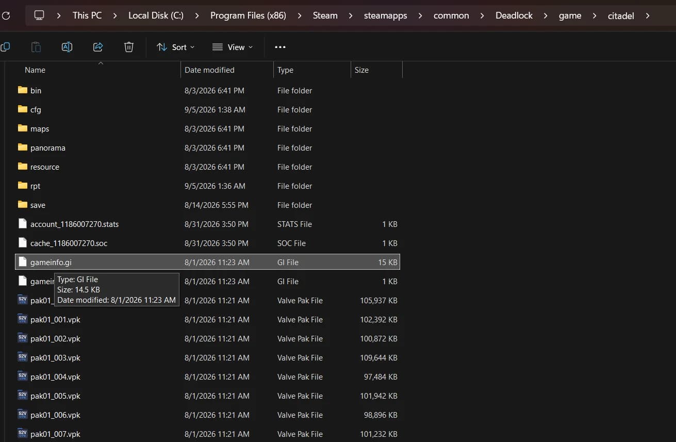676x442 pixels.
Task: Click the cfg folder icon
Action: point(22,109)
